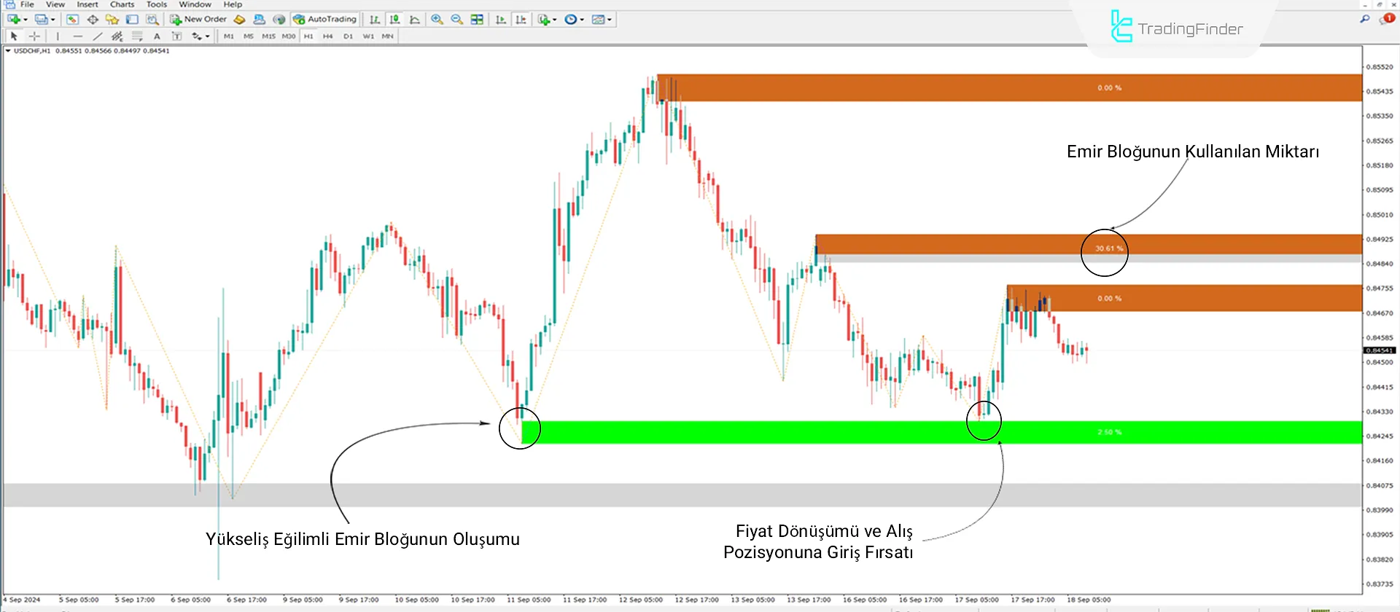Viewport: 1400px width, 612px height.
Task: Open the Charts menu
Action: coord(122,4)
